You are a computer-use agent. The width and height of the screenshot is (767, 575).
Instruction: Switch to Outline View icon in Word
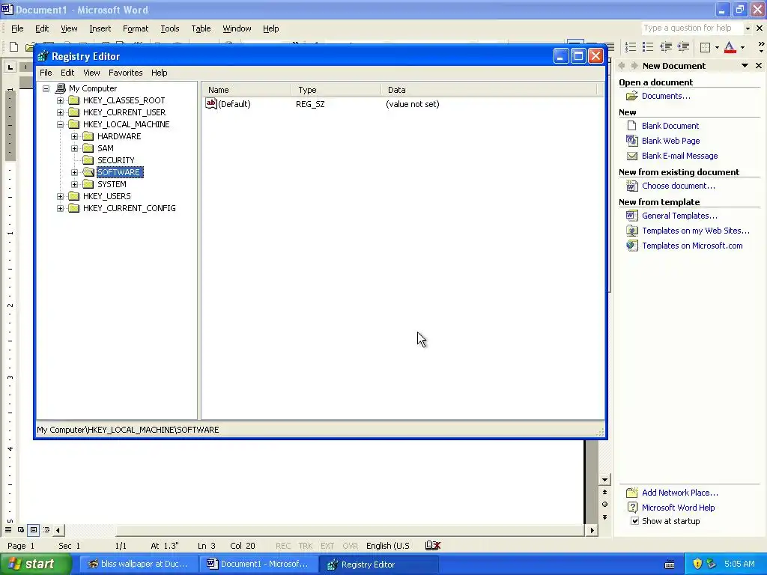pyautogui.click(x=46, y=530)
